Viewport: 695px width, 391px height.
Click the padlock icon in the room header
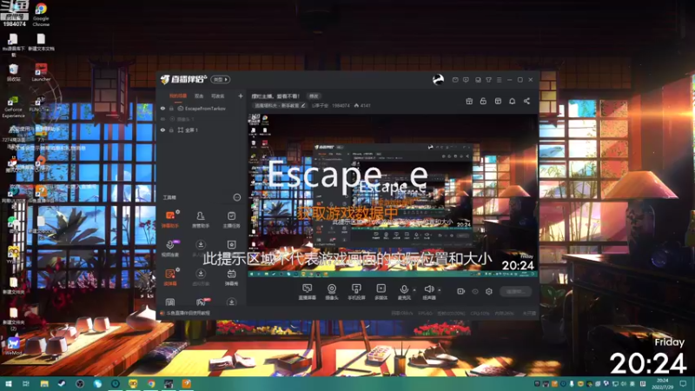tap(483, 101)
